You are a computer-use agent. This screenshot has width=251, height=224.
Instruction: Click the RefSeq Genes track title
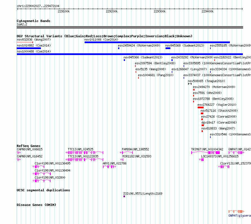coord(29,146)
